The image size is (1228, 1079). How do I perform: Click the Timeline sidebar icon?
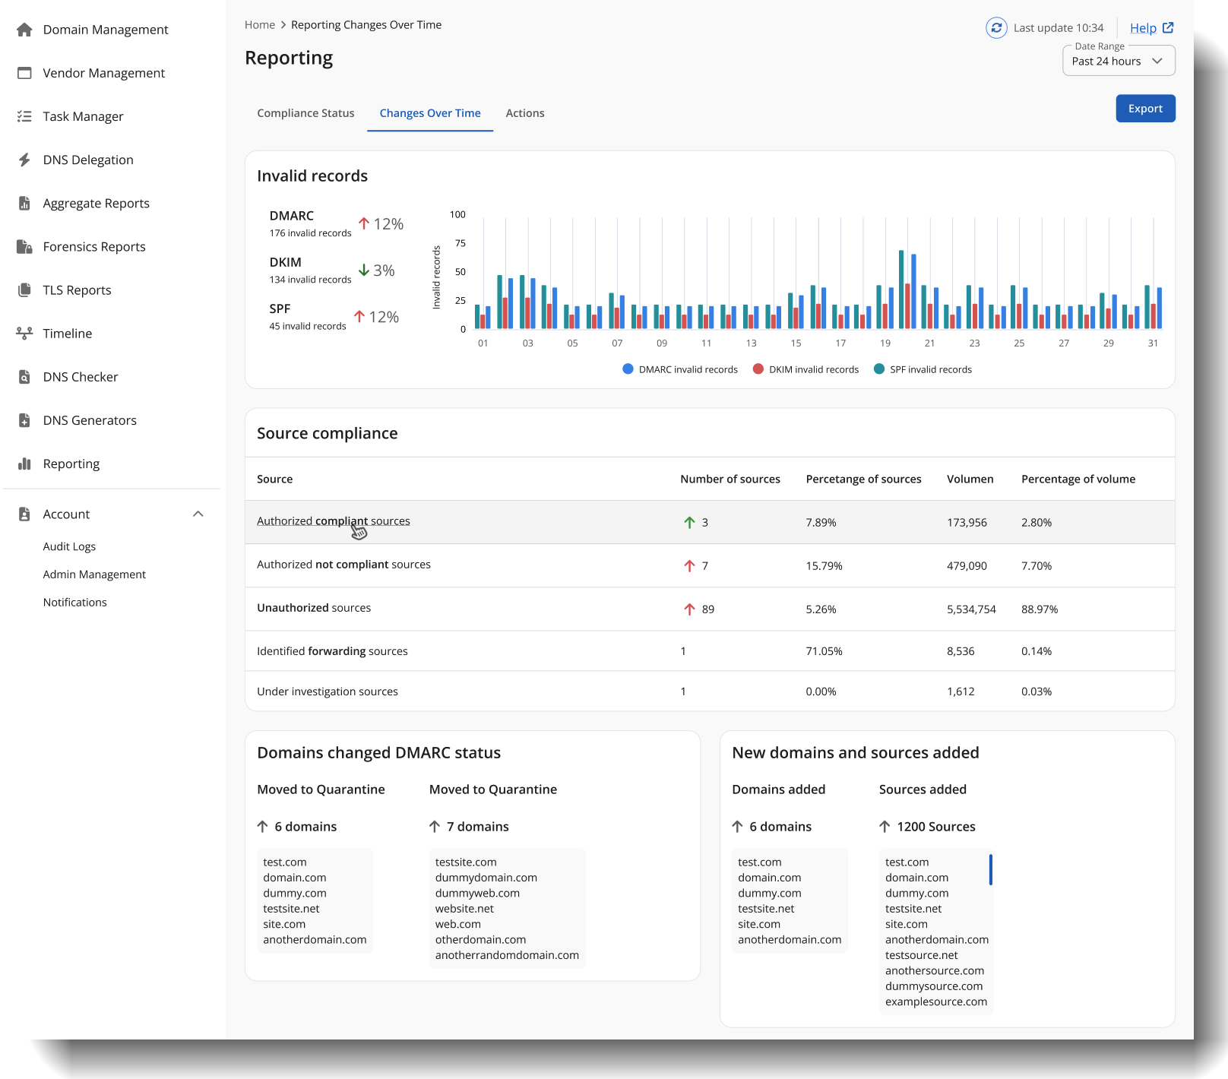pos(24,333)
